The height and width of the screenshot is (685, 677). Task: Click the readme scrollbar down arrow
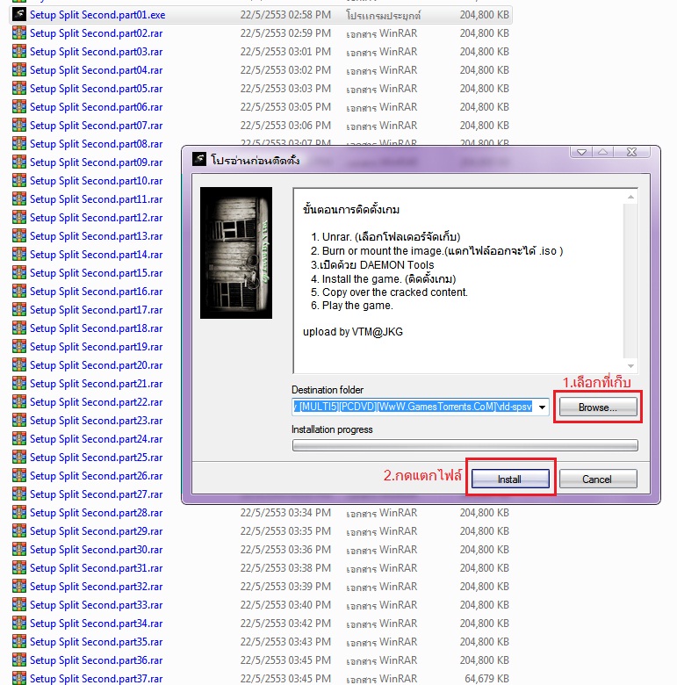point(630,365)
